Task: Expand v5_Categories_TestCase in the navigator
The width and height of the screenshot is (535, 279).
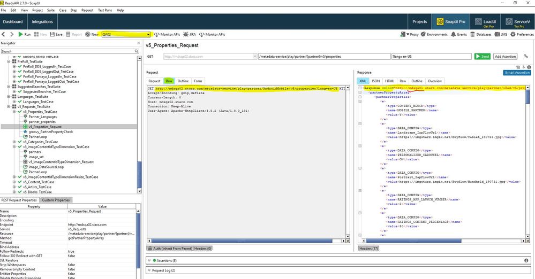Action: coord(14,142)
